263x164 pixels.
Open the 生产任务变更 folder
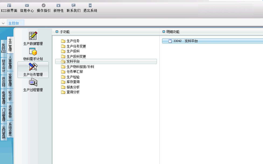[x=73, y=46]
